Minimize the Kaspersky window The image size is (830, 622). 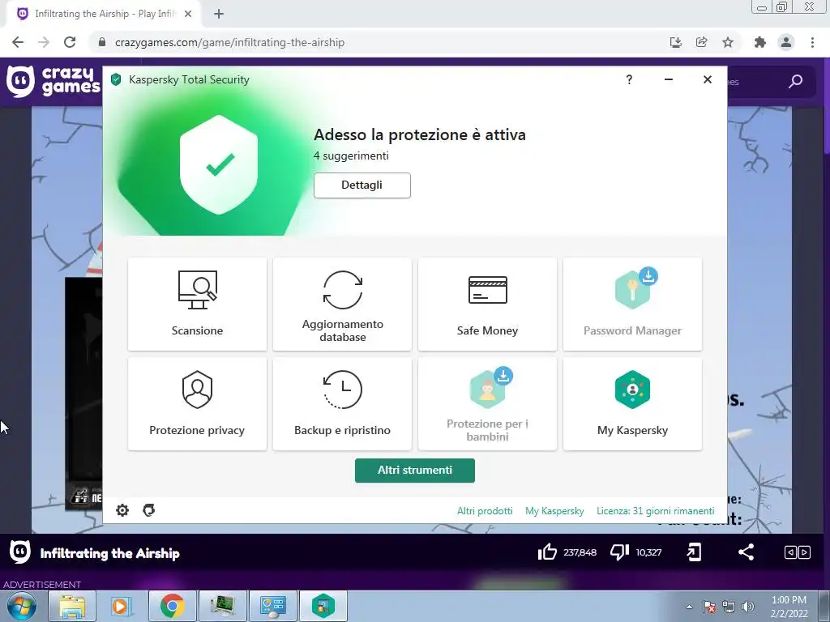669,80
